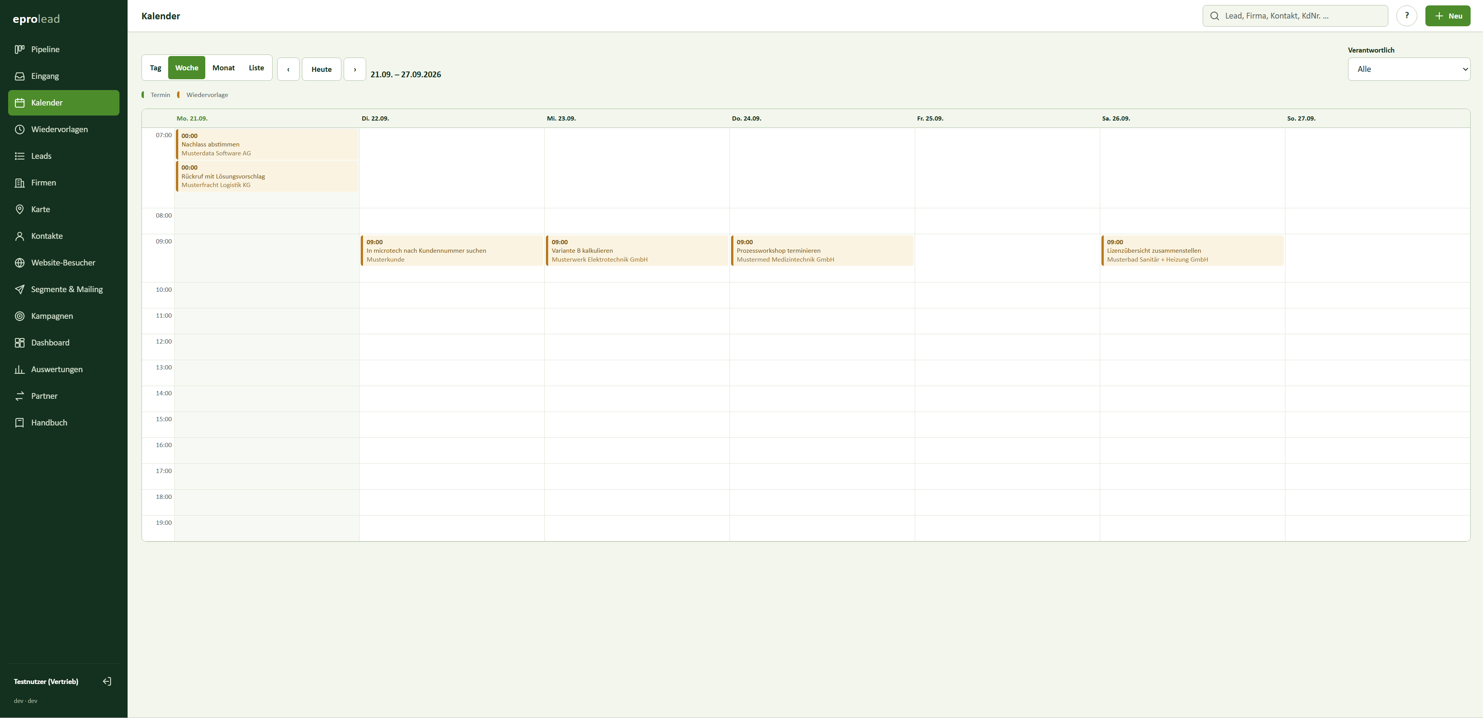
Task: Click the eprolead logo
Action: [x=36, y=19]
